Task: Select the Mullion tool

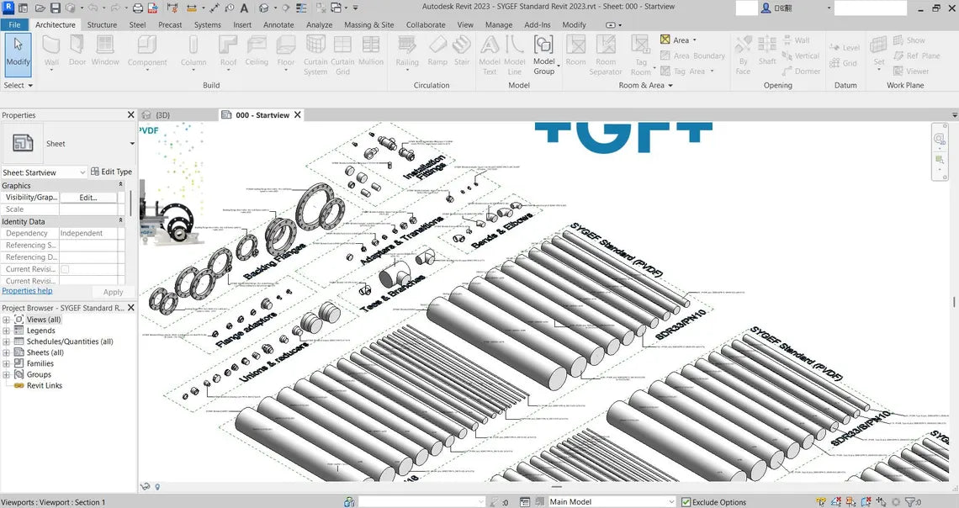Action: (x=371, y=50)
